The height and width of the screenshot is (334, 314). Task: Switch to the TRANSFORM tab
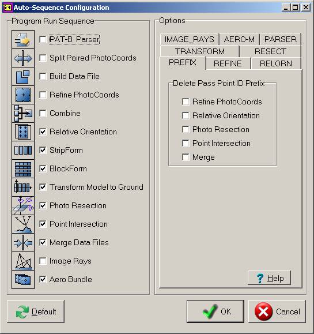[200, 51]
